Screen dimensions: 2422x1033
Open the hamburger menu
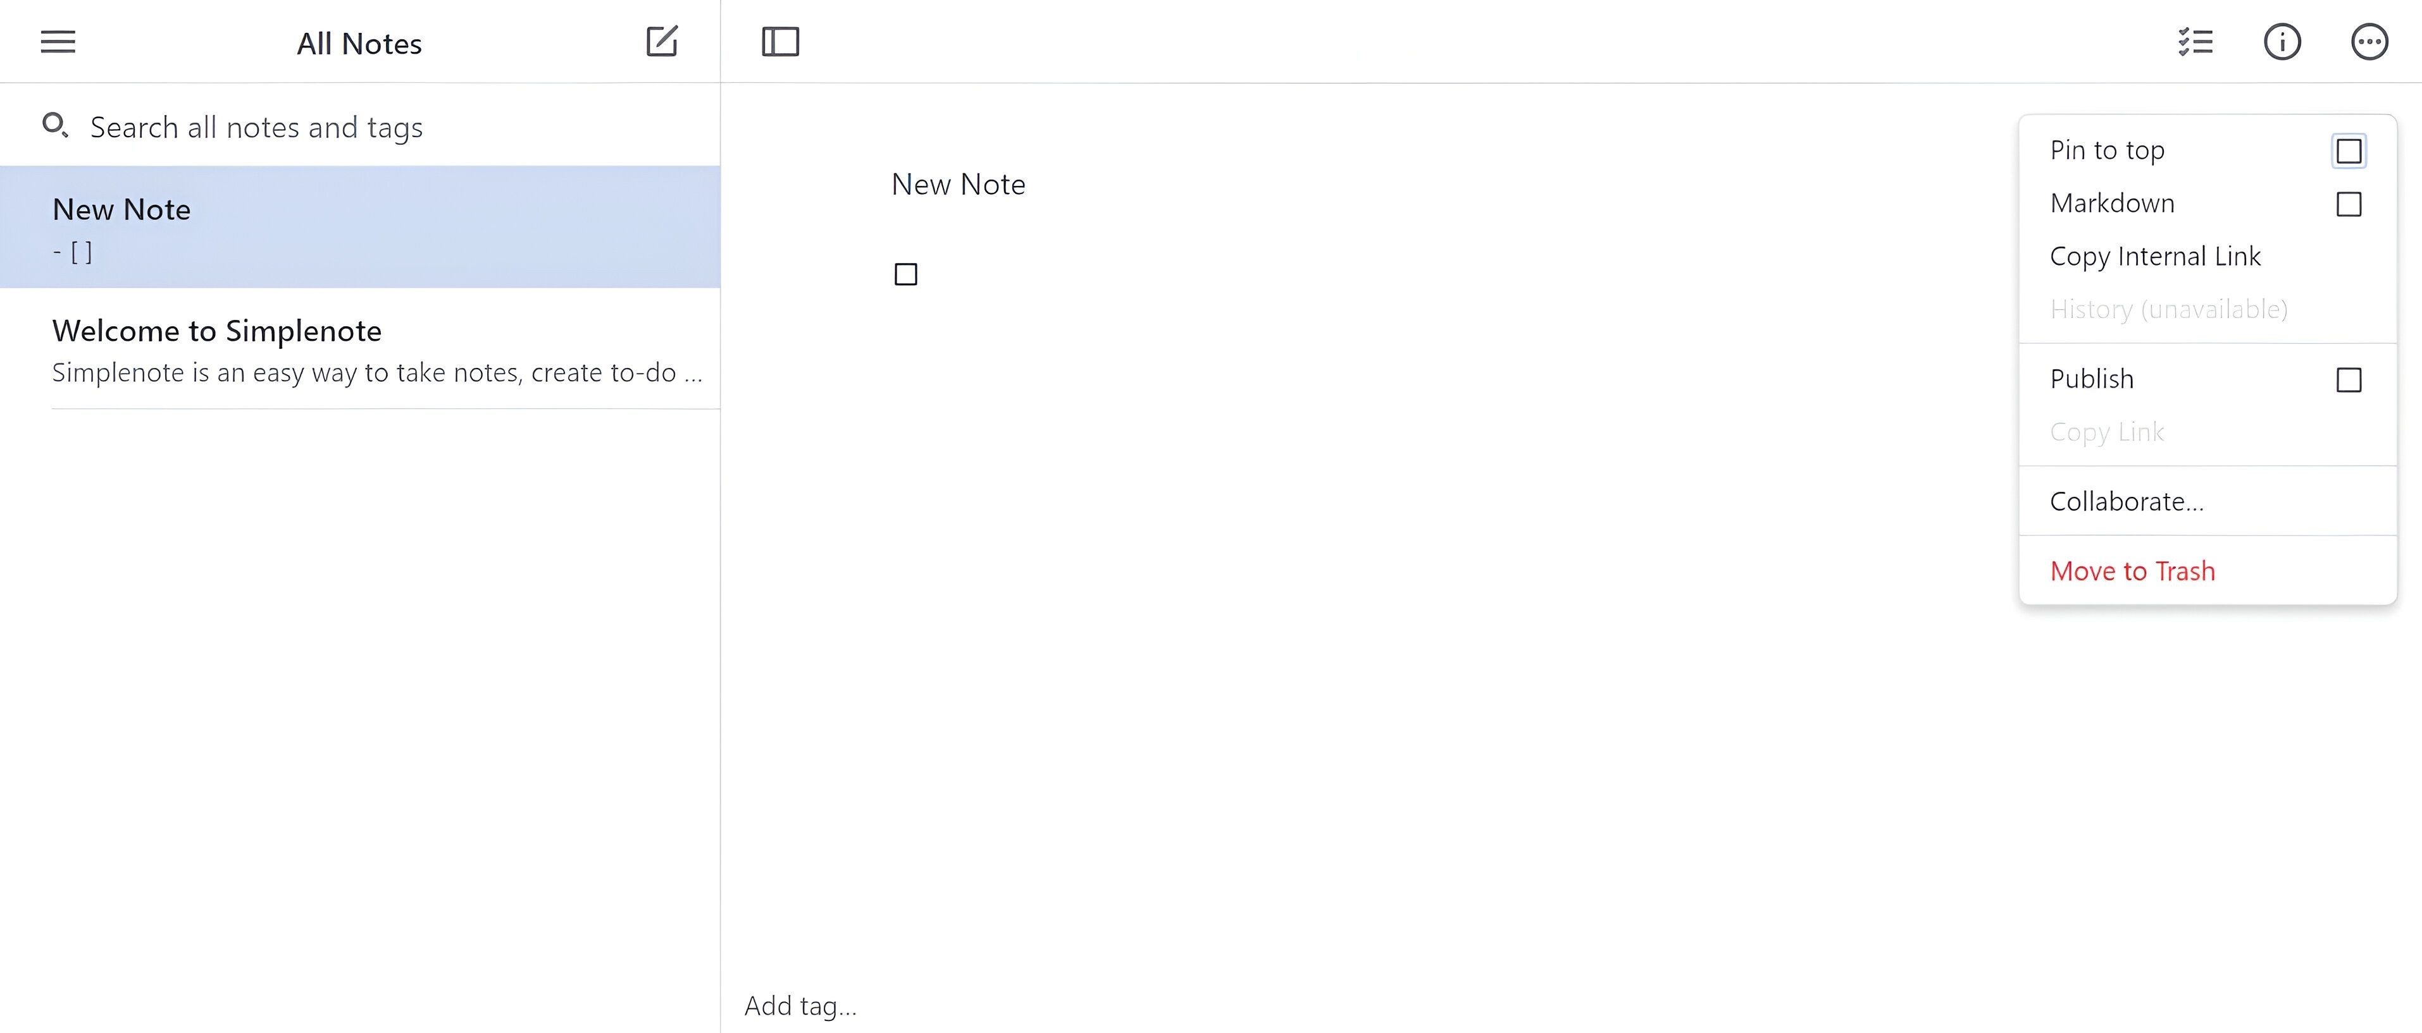[x=58, y=42]
